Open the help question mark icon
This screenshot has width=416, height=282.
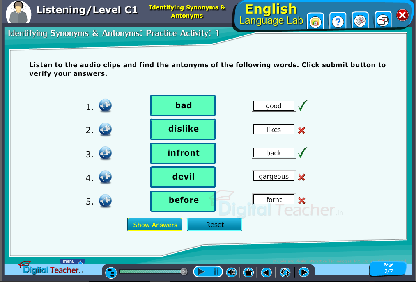click(x=338, y=22)
